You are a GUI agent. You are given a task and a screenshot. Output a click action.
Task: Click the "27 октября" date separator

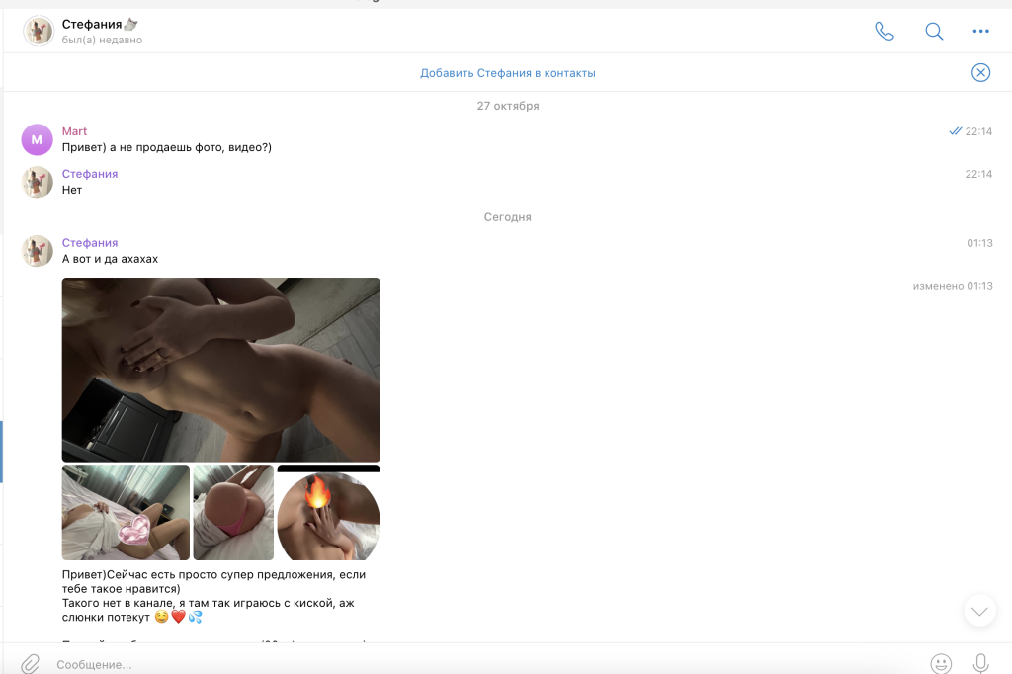click(x=507, y=106)
